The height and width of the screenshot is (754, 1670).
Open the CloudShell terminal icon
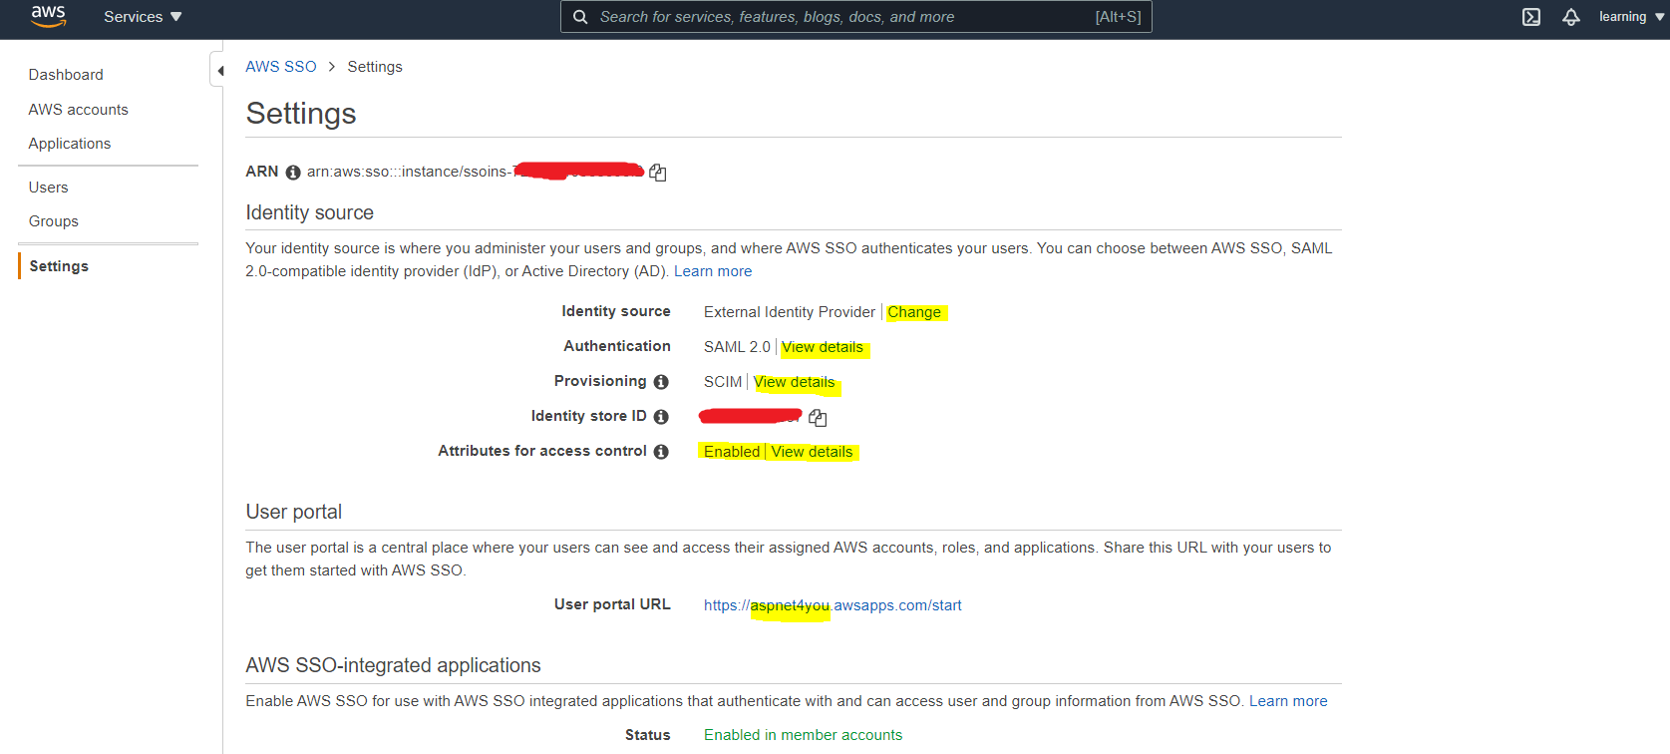coord(1531,17)
